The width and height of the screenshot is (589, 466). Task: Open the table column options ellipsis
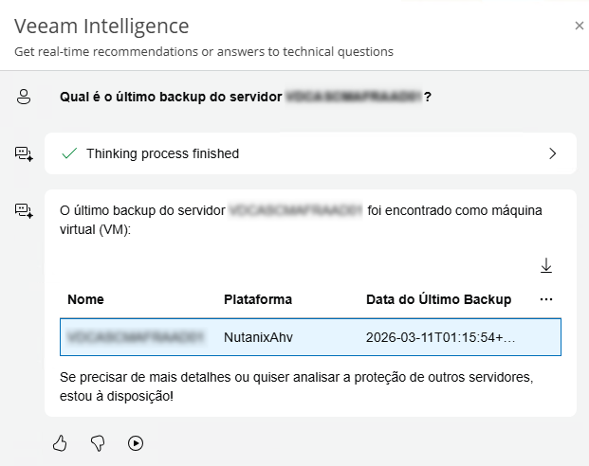click(545, 299)
